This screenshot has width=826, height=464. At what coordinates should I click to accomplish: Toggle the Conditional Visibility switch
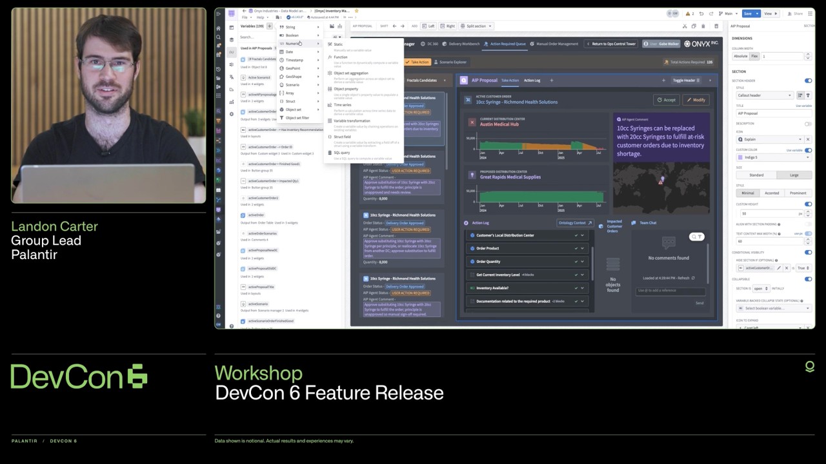click(808, 252)
